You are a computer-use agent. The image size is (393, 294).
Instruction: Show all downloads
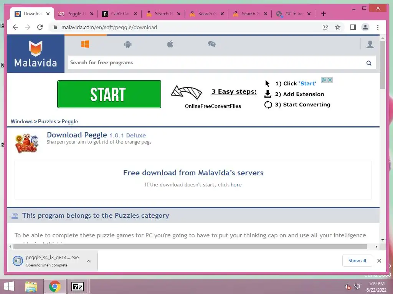click(x=357, y=261)
